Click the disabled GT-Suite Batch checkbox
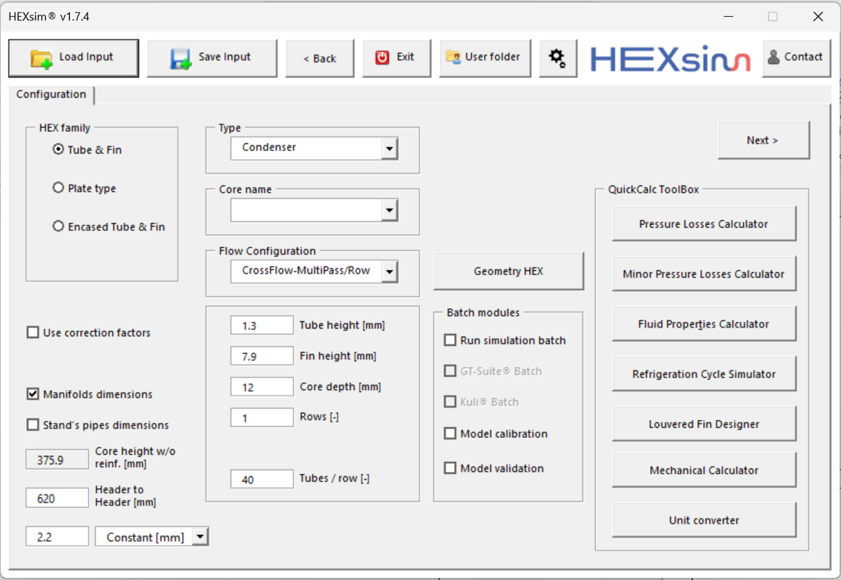This screenshot has width=841, height=580. click(x=450, y=371)
